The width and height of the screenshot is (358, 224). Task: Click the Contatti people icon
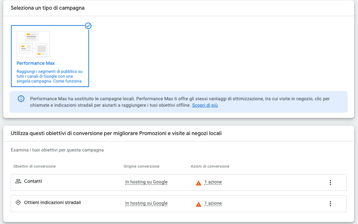18,181
